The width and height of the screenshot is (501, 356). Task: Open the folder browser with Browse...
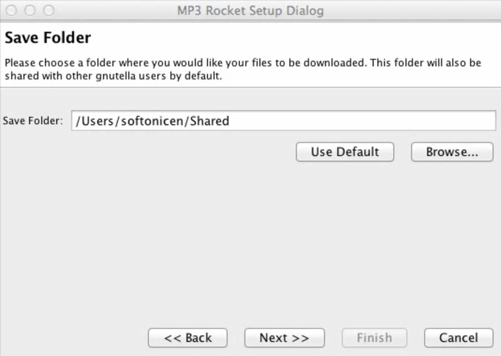[x=452, y=152]
